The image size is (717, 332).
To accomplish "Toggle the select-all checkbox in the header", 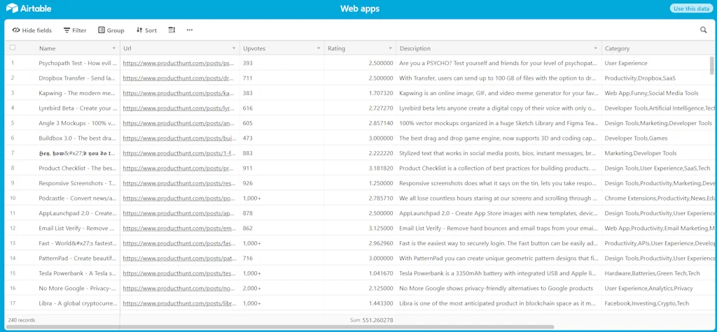I will click(x=13, y=48).
